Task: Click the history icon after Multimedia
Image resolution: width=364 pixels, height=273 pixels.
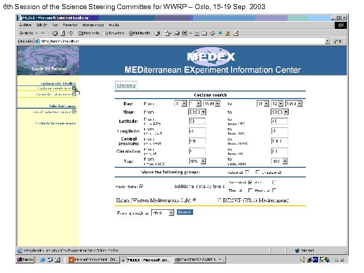Action: (x=157, y=33)
